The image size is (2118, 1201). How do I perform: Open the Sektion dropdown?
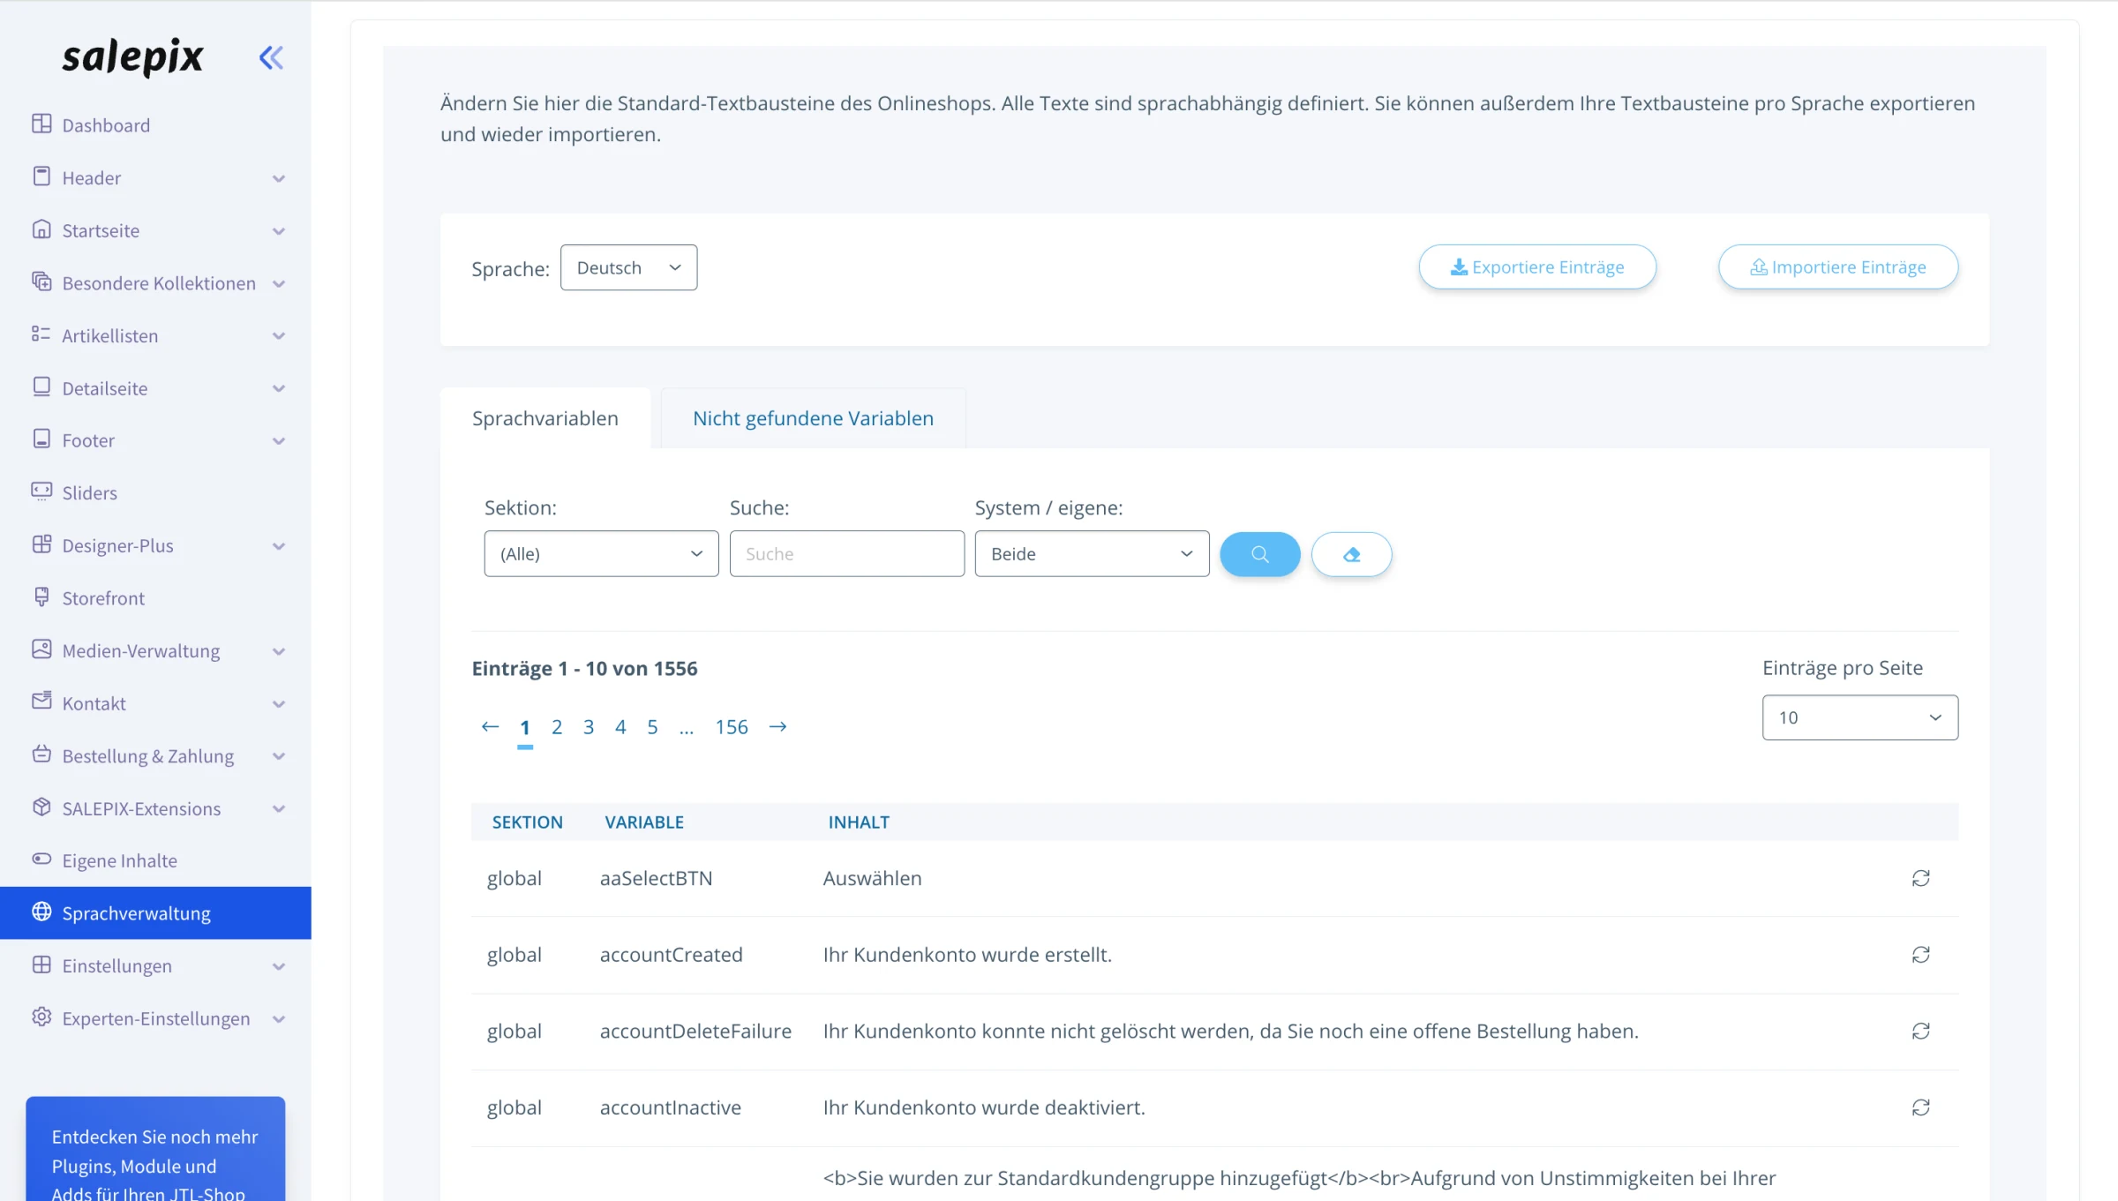(601, 554)
